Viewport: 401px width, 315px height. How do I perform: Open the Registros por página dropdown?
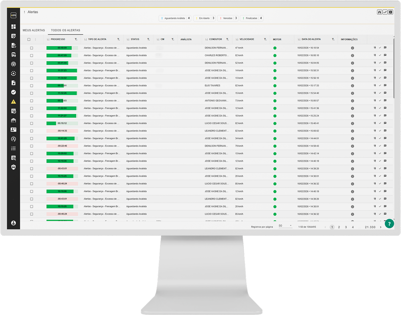[285, 226]
